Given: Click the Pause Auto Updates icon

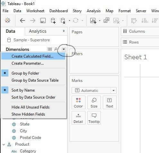Looking at the screenshot, I should coord(63,20).
